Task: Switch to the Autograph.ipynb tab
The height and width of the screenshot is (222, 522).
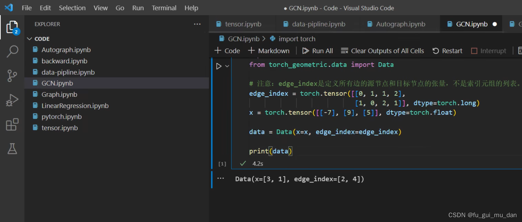Action: point(400,24)
